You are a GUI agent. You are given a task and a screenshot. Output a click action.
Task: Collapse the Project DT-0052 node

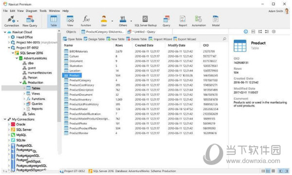(x=9, y=48)
